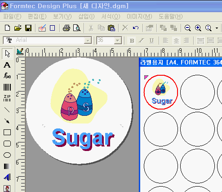Select the salt and pepper clipart

point(79,96)
